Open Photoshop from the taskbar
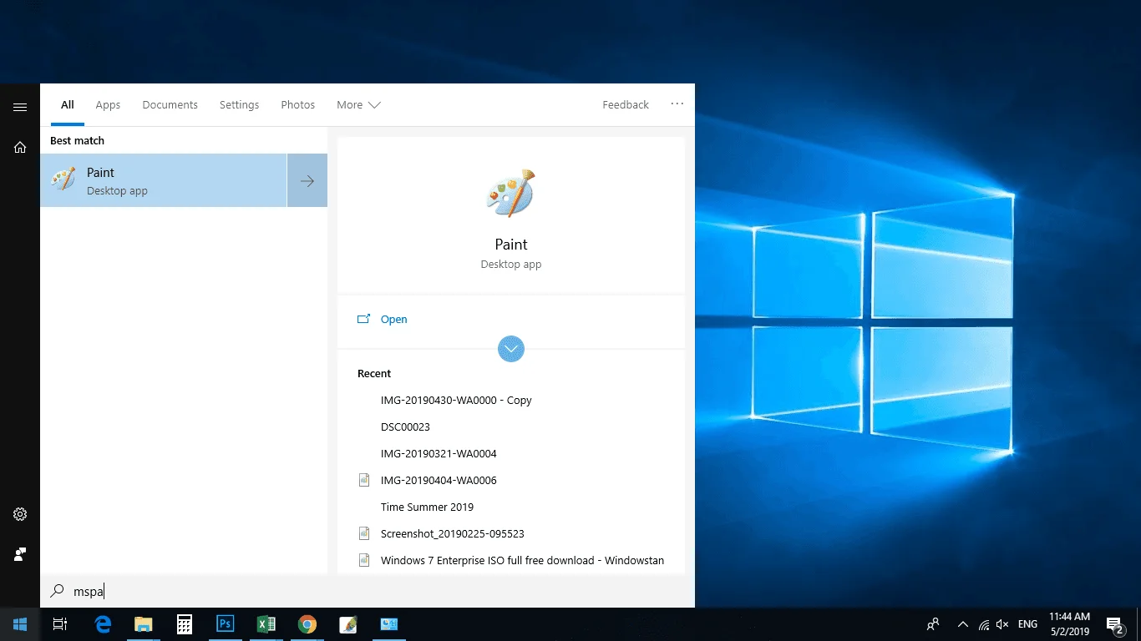Screen dimensions: 1141x641 225,623
